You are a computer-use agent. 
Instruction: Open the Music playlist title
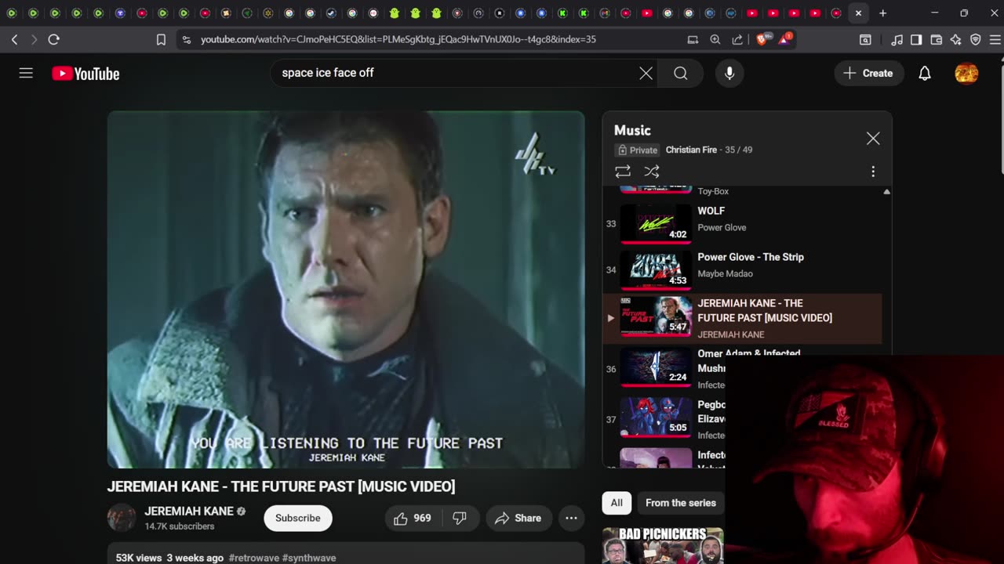tap(632, 131)
